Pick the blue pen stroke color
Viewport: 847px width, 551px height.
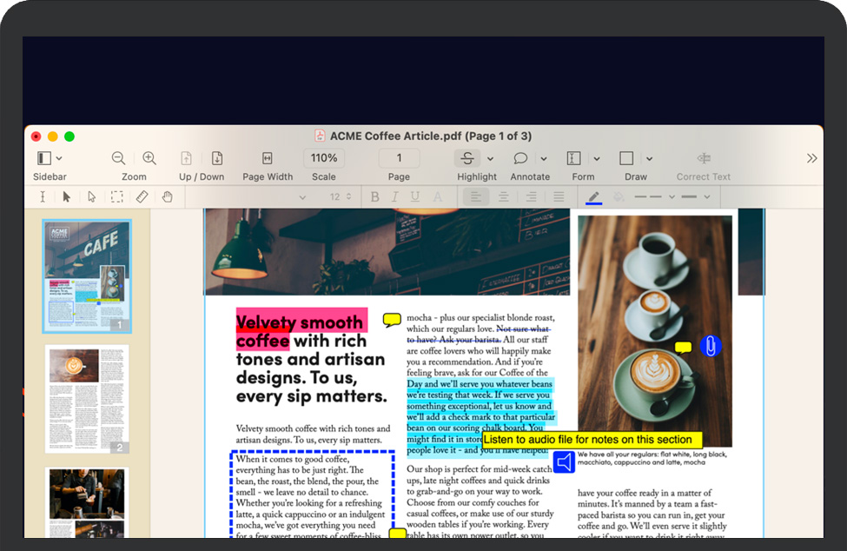(x=593, y=197)
